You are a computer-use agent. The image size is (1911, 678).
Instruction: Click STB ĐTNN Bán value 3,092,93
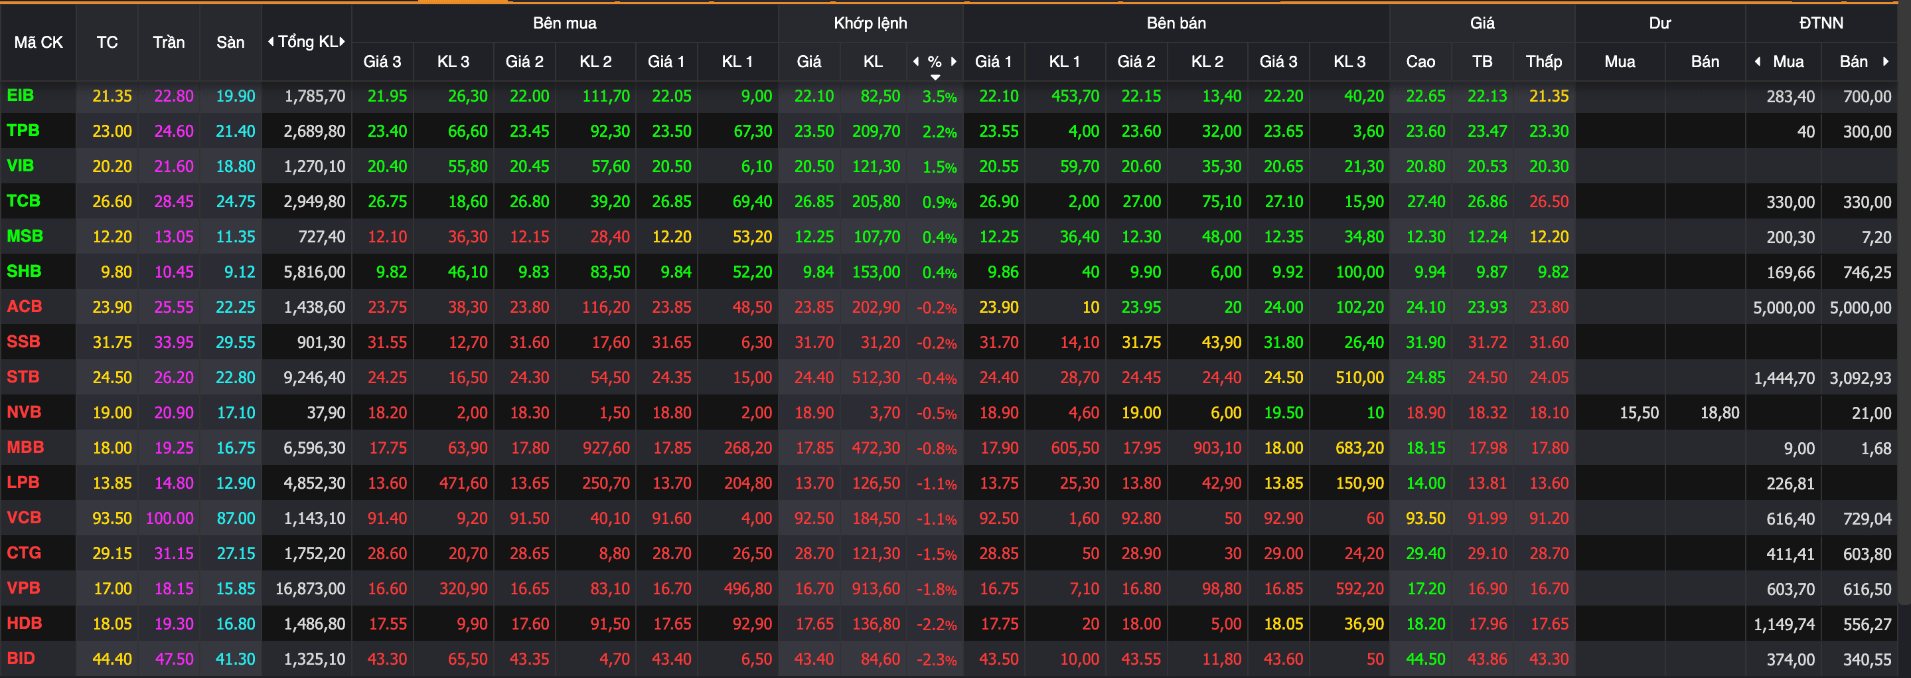(x=1860, y=379)
